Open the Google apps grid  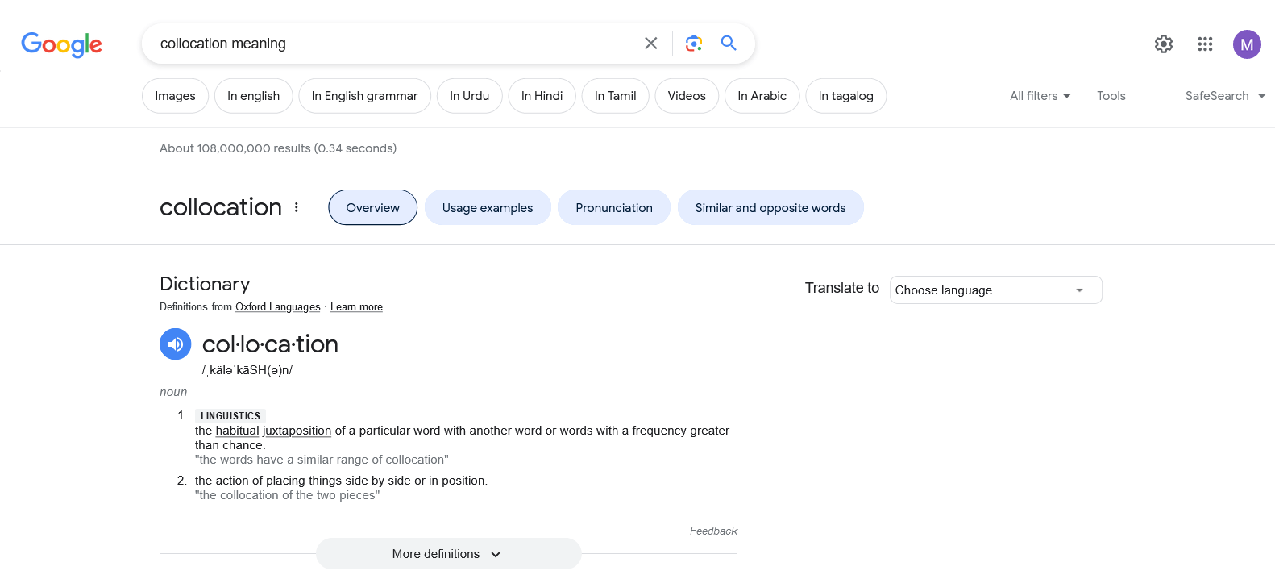pos(1205,44)
